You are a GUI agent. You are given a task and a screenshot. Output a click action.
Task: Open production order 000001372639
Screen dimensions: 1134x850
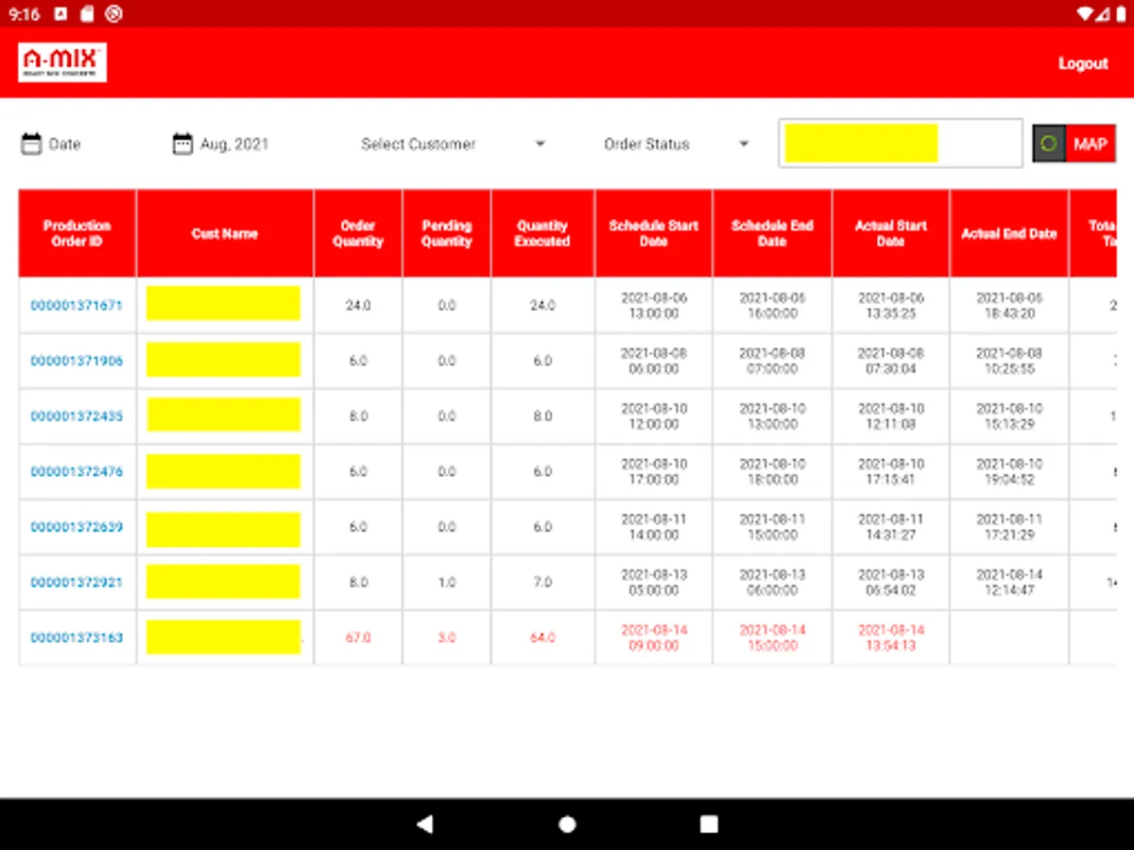click(x=77, y=527)
